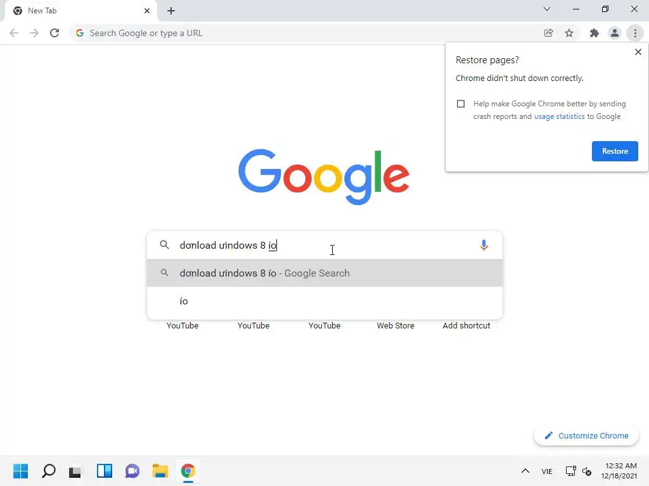Viewport: 649px width, 486px height.
Task: Open Windows taskbar search
Action: 48,471
